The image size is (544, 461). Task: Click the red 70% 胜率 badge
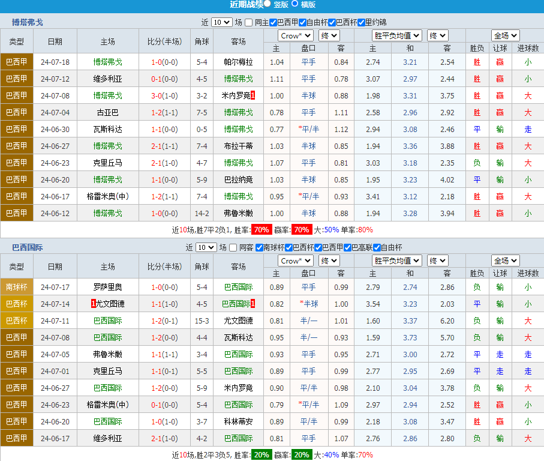[261, 230]
